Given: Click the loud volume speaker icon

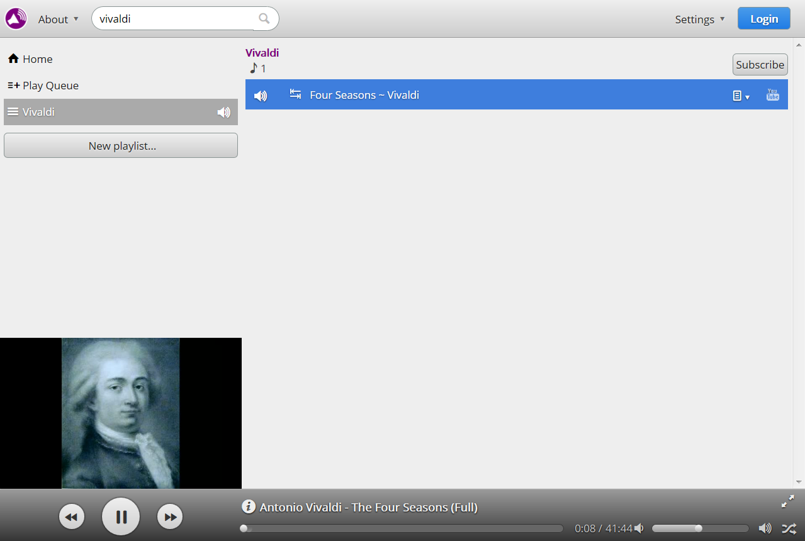Looking at the screenshot, I should click(x=765, y=528).
